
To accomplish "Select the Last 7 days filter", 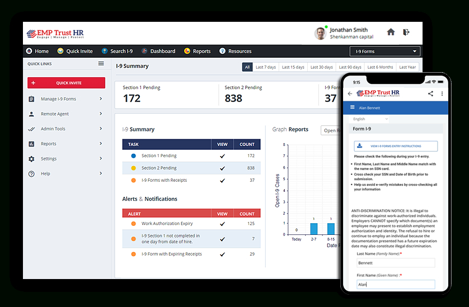I will click(x=266, y=67).
